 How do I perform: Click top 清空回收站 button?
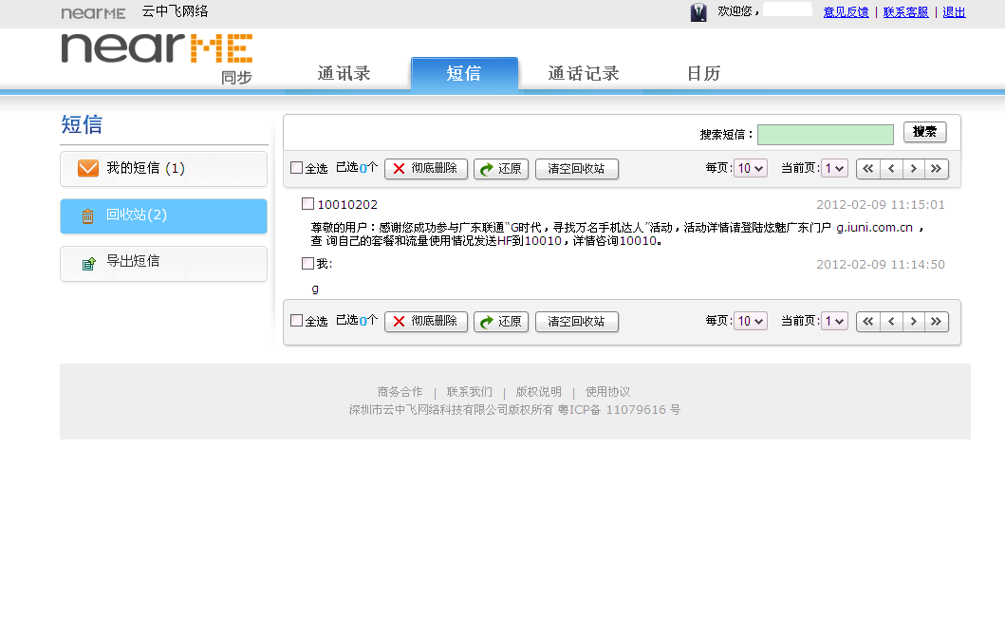[577, 169]
